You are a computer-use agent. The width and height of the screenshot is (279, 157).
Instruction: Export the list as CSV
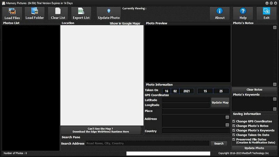(x=81, y=14)
